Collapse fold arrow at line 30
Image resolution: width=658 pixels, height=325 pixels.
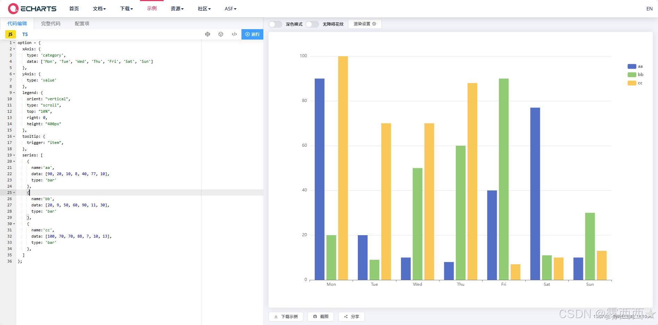tap(14, 224)
